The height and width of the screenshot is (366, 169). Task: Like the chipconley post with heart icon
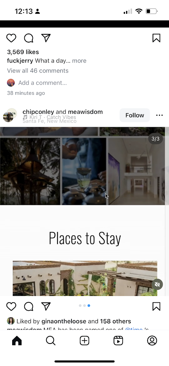point(11,306)
